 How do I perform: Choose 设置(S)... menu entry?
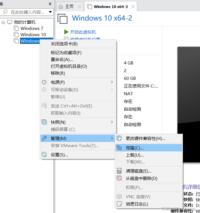(78, 155)
